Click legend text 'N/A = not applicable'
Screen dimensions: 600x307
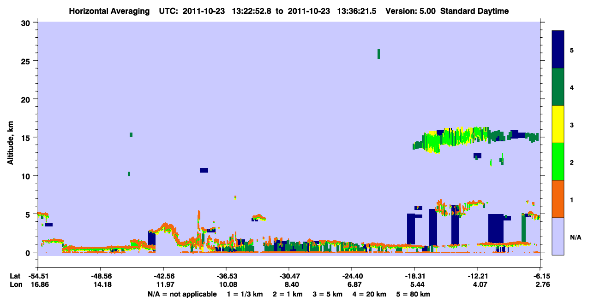click(x=182, y=294)
